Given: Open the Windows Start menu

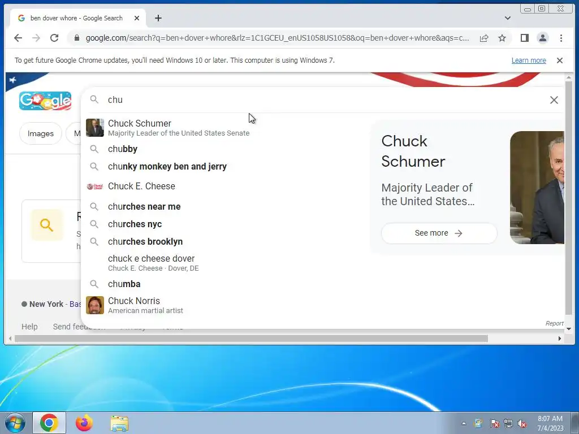Looking at the screenshot, I should [15, 423].
